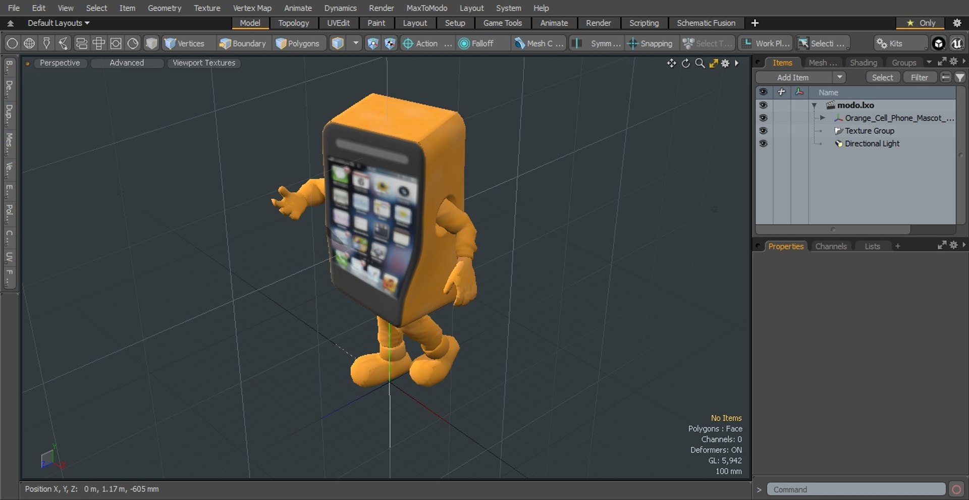The height and width of the screenshot is (500, 969).
Task: Click the square with circle icon
Action: click(x=116, y=43)
